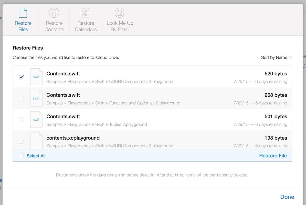Click the swift file icon for Functions and Optionals
Screen dimensions: 306x205
point(36,98)
